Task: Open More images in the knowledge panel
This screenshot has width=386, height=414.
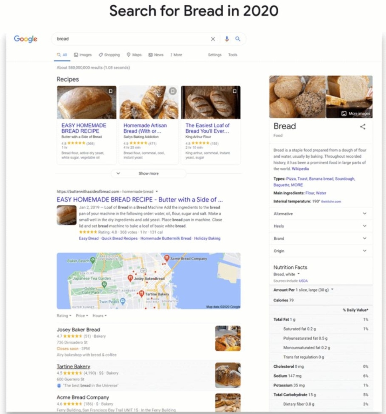Action: point(356,113)
